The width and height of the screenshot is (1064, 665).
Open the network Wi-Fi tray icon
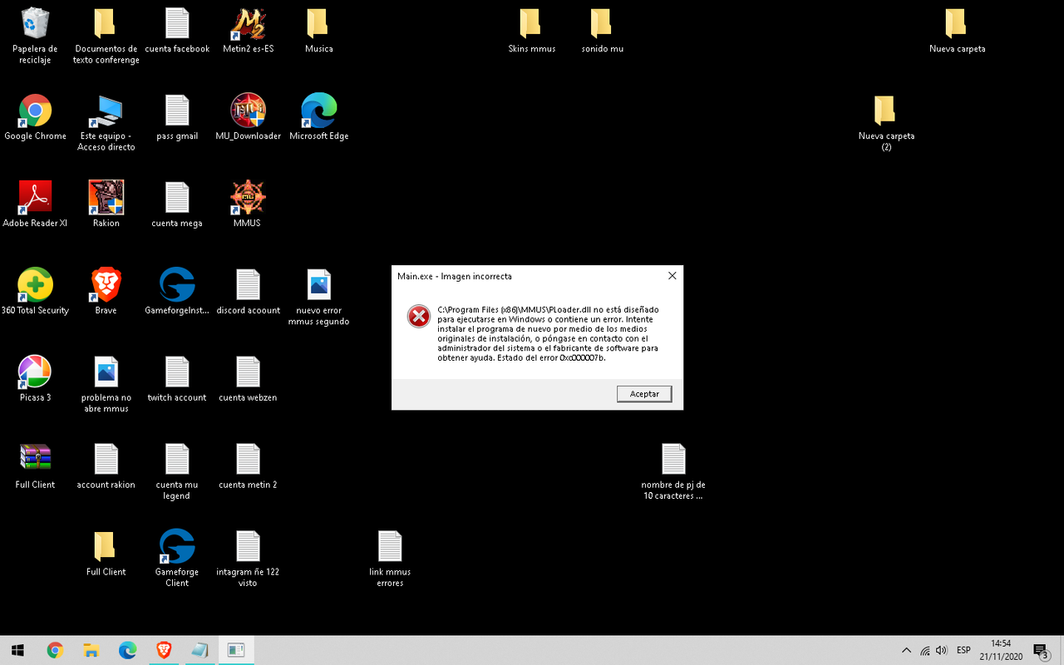(924, 650)
